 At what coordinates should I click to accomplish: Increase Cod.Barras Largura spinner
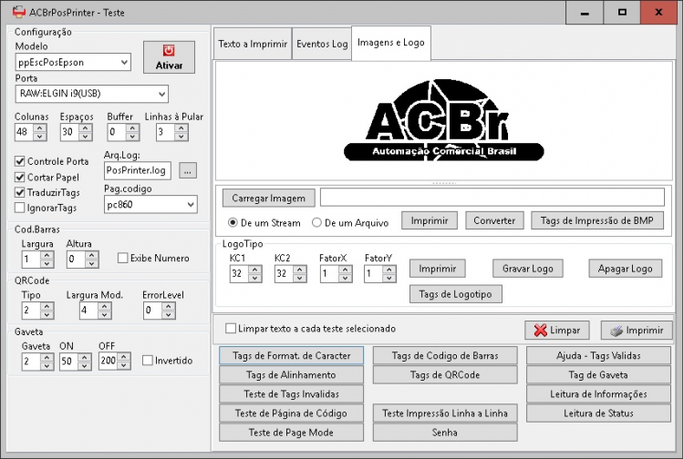[x=47, y=255]
